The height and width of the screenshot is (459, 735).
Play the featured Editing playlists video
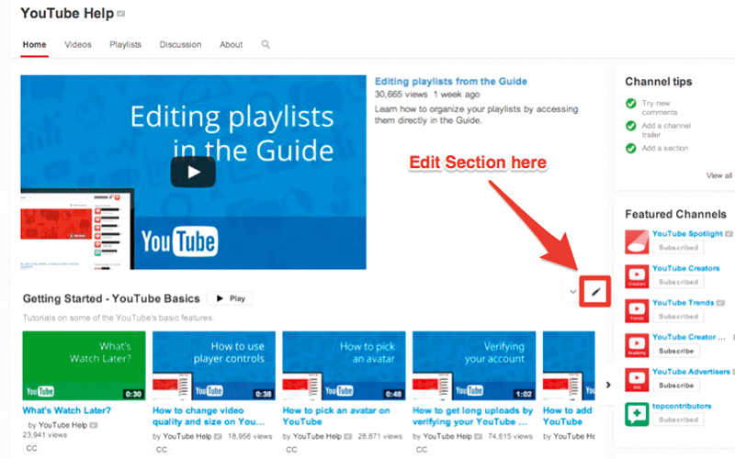[x=193, y=172]
